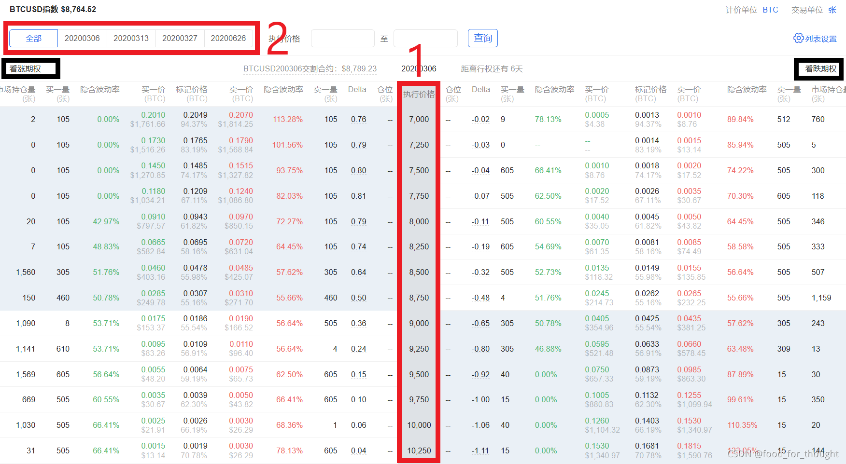Click call implied volatility 113.28%
Image resolution: width=846 pixels, height=464 pixels.
(x=288, y=119)
